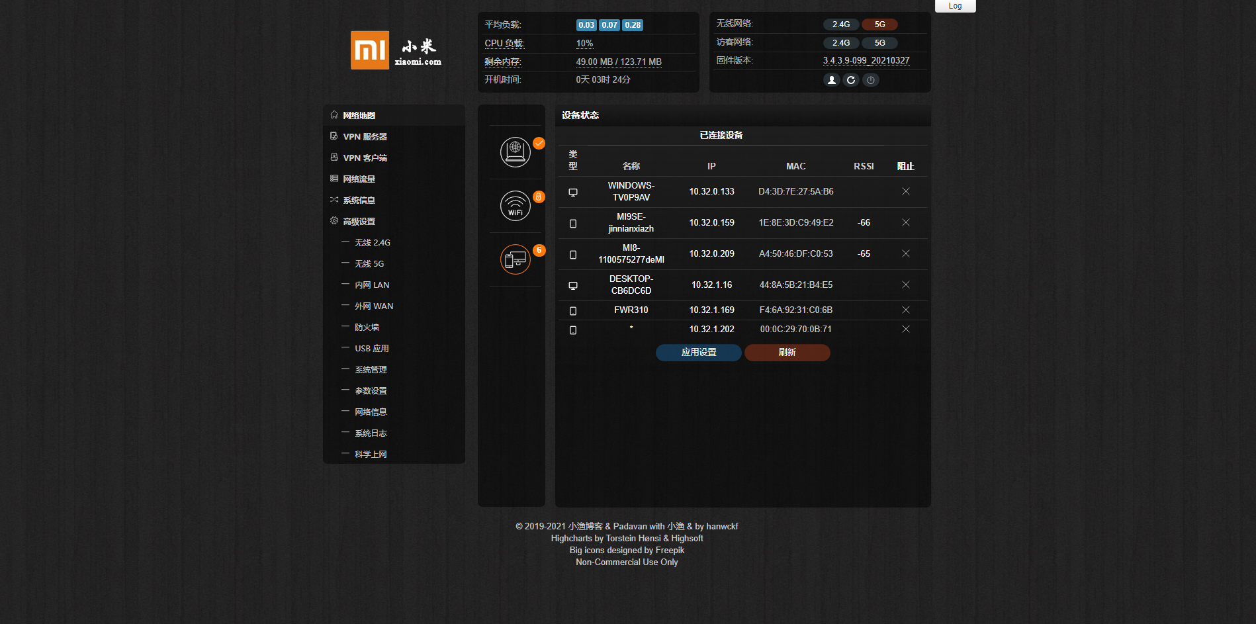Image resolution: width=1256 pixels, height=624 pixels.
Task: Click device type icon for 10.32.1.202
Action: click(x=573, y=330)
